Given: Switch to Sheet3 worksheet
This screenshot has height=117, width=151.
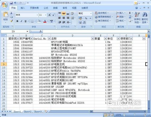Looking at the screenshot, I should (38, 112).
